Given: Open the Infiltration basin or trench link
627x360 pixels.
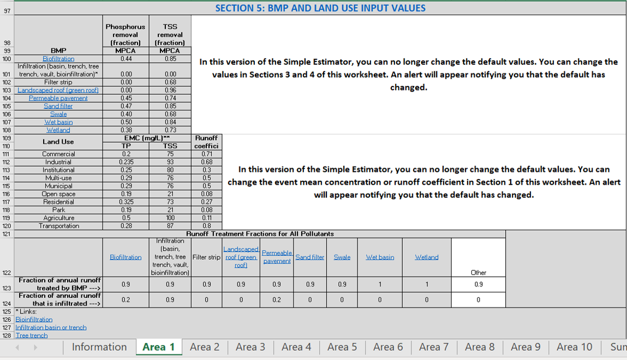Looking at the screenshot, I should tap(51, 327).
